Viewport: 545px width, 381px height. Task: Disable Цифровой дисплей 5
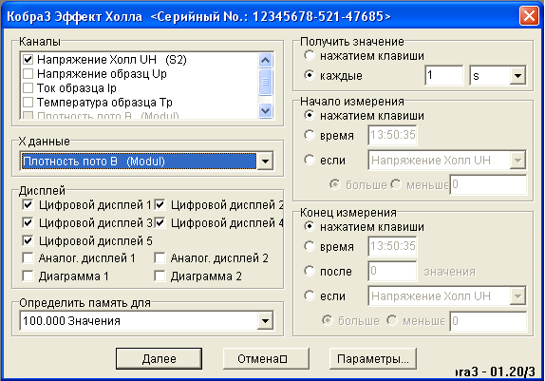tap(28, 240)
